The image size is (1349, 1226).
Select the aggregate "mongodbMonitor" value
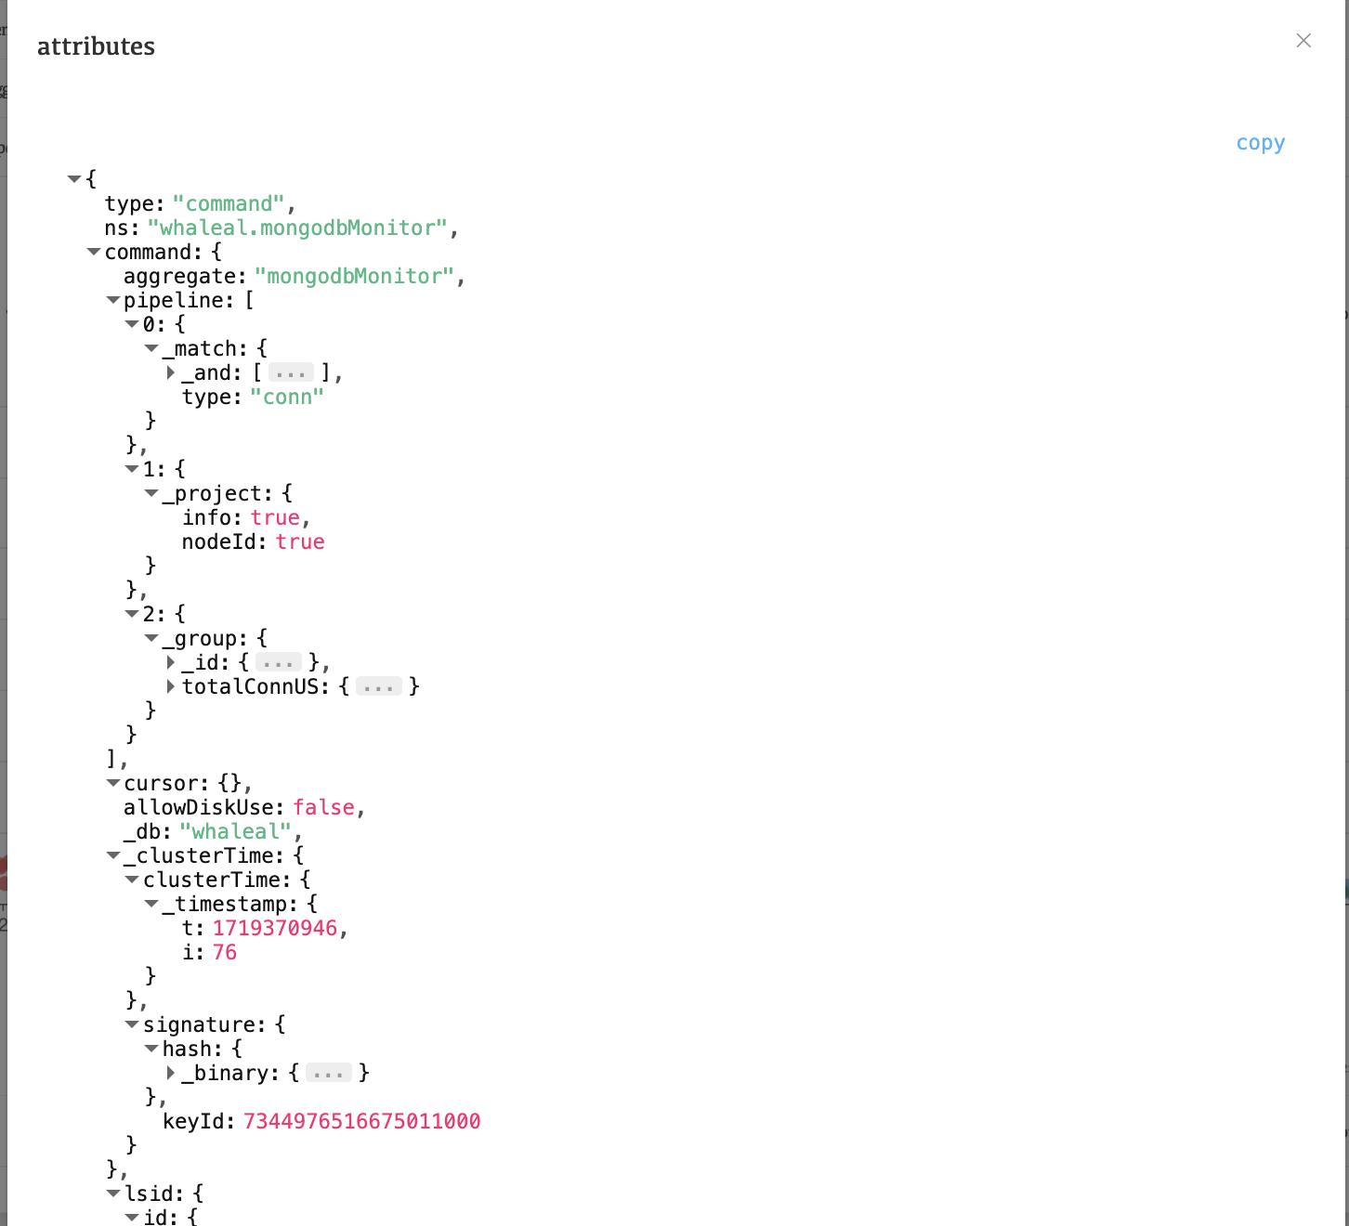[354, 276]
